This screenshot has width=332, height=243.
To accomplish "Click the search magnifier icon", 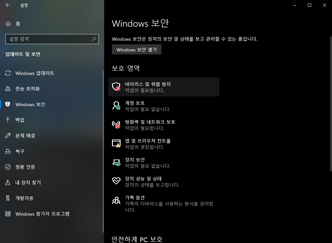I will [x=94, y=39].
